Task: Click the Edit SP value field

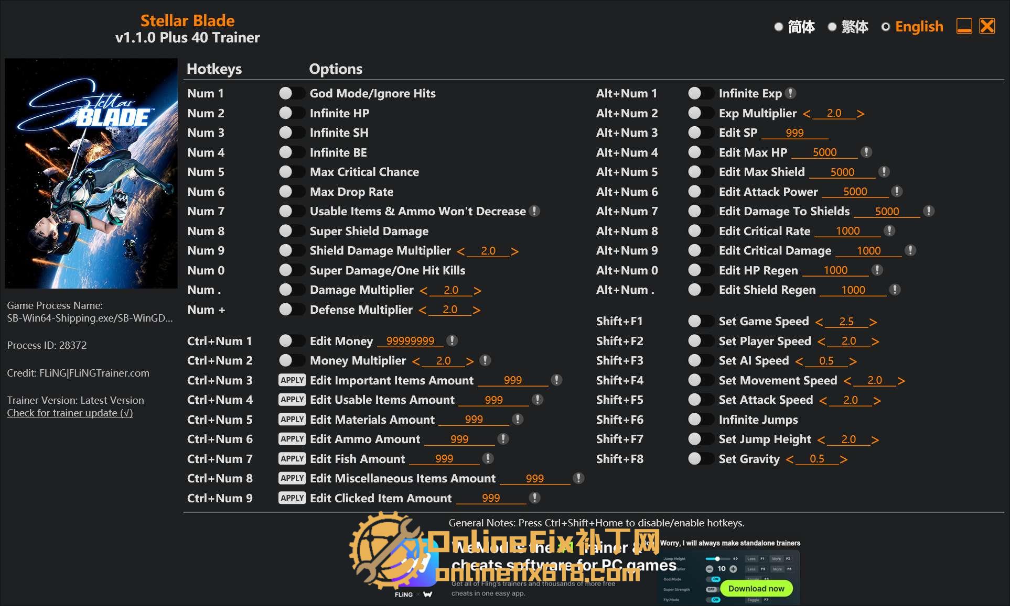Action: [x=794, y=133]
